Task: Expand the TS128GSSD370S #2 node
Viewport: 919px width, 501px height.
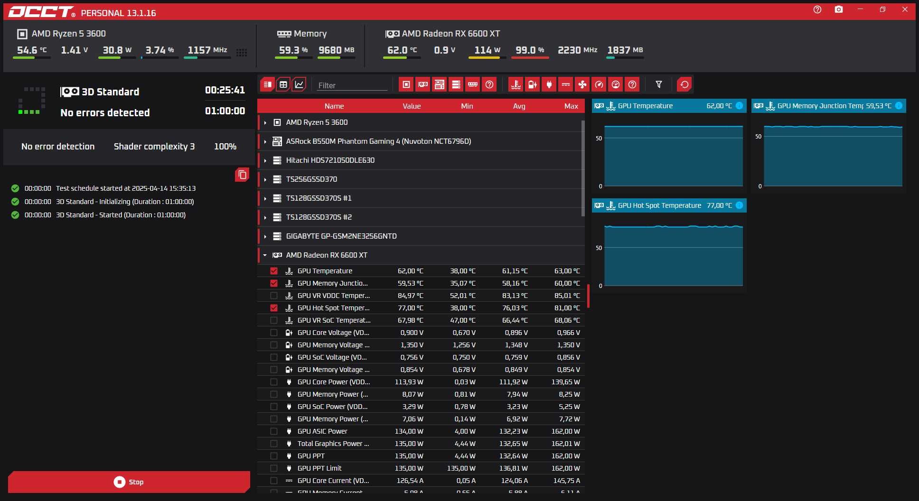Action: pos(265,217)
